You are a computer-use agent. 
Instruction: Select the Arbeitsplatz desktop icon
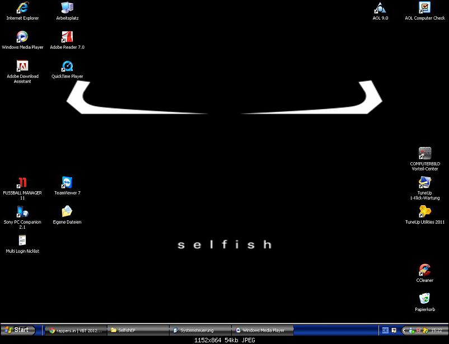[x=67, y=8]
